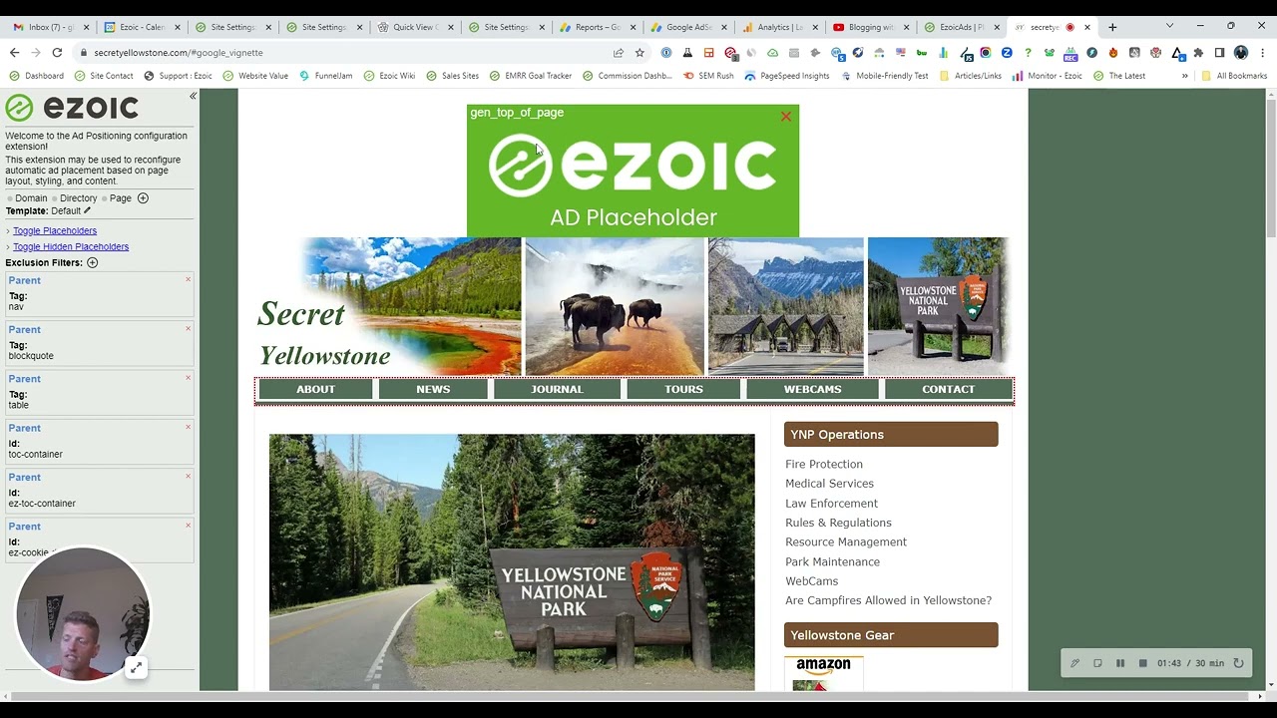Image resolution: width=1277 pixels, height=718 pixels.
Task: Open Resource Management link
Action: (x=846, y=542)
